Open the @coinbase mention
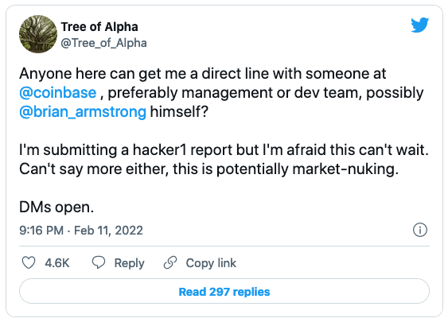 click(58, 93)
